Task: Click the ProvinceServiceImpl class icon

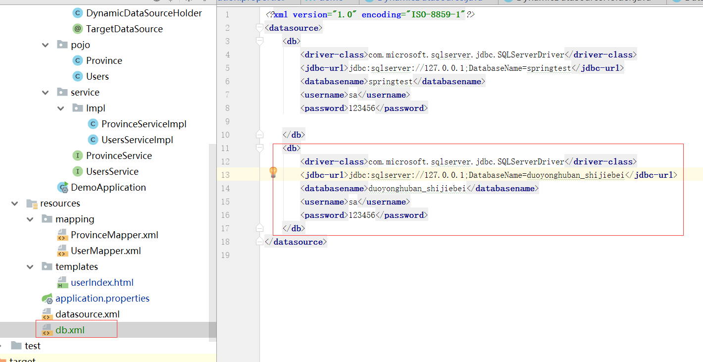Action: (93, 124)
